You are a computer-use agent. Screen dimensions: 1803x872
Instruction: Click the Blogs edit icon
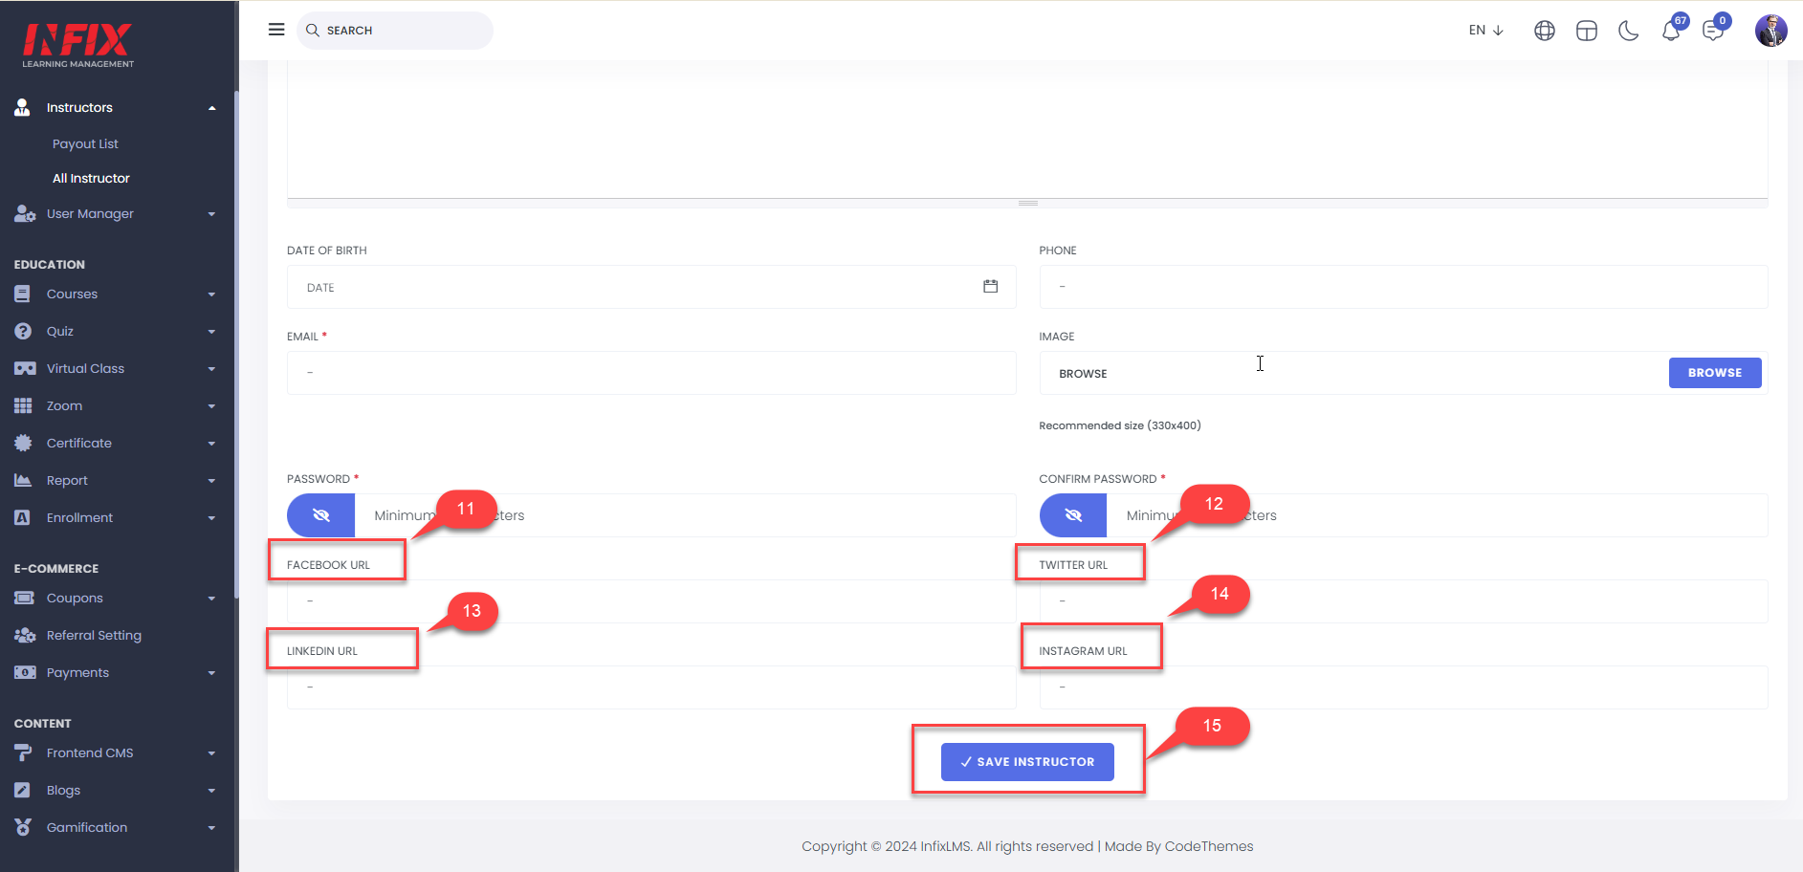pyautogui.click(x=23, y=791)
